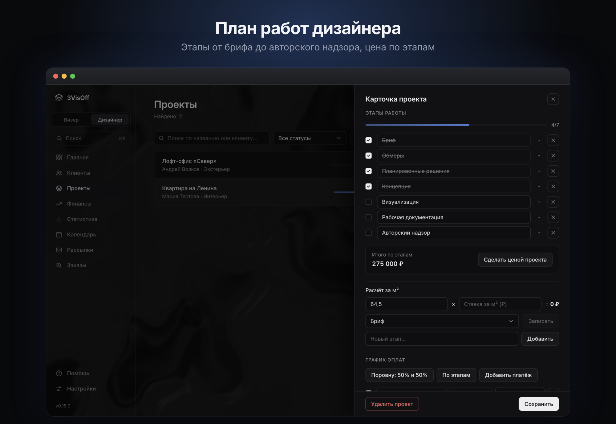
Task: Click the 3VisOff logo icon
Action: 59,97
